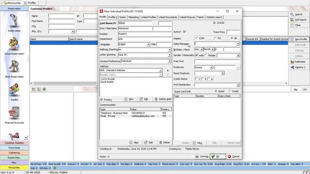Select the Guest card radio button
This screenshot has height=174, width=310.
point(216,91)
